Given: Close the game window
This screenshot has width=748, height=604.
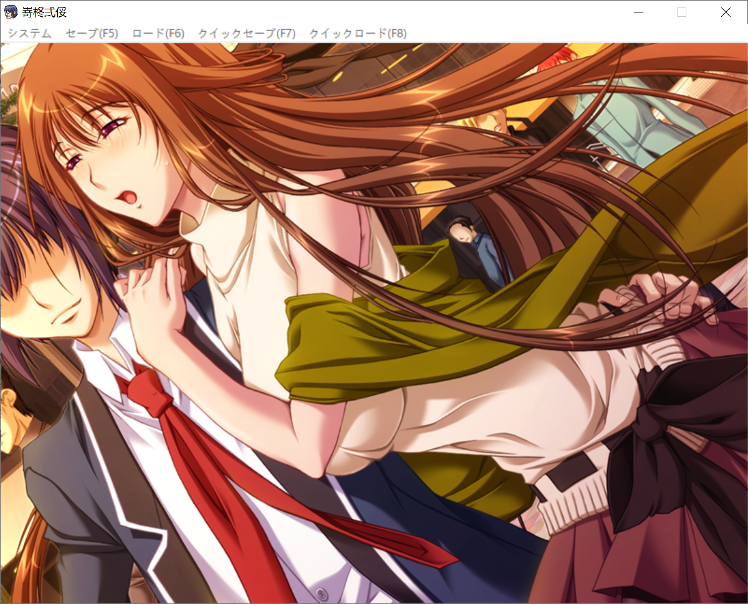Looking at the screenshot, I should pyautogui.click(x=726, y=12).
